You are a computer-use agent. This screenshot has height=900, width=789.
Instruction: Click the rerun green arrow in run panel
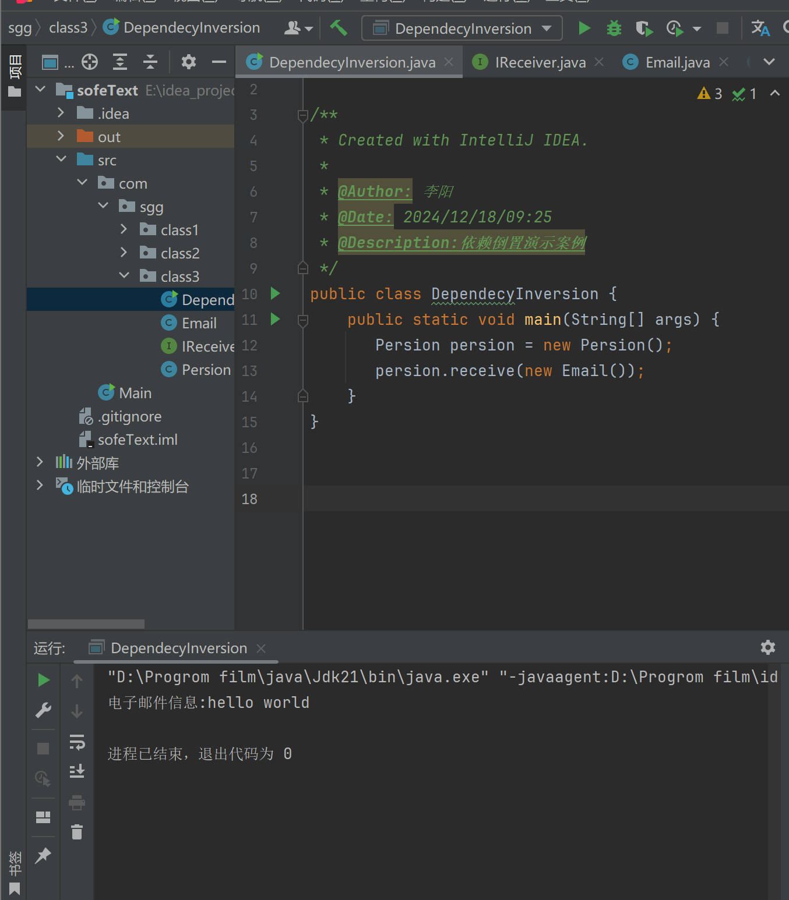coord(44,680)
